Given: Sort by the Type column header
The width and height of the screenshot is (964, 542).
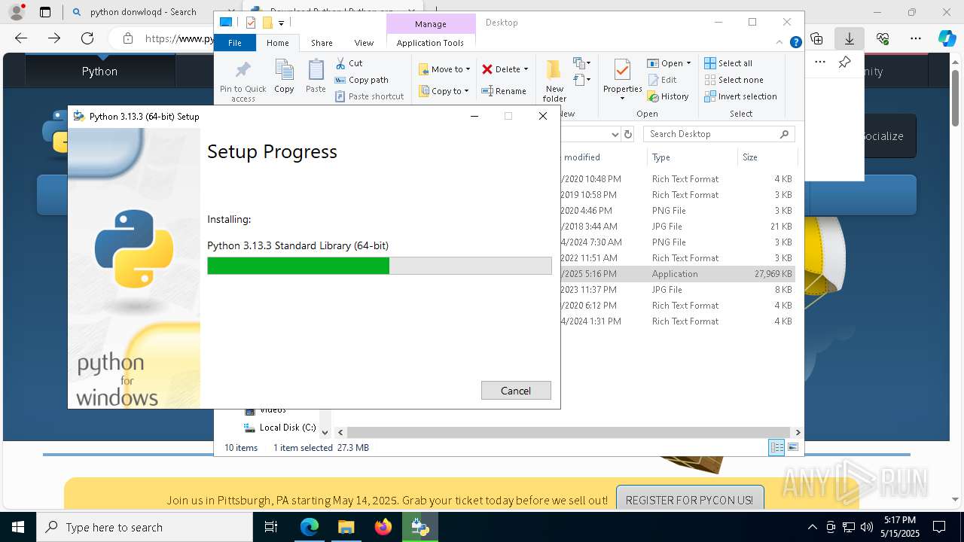Looking at the screenshot, I should [x=691, y=157].
